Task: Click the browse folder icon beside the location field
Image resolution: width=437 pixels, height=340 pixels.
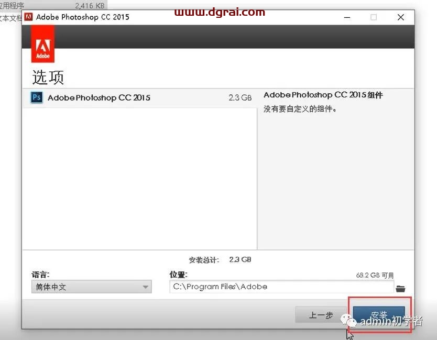Action: (400, 289)
